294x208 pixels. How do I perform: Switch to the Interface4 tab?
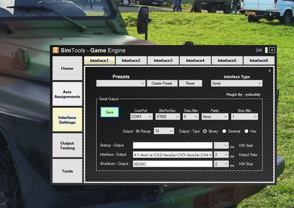point(195,61)
